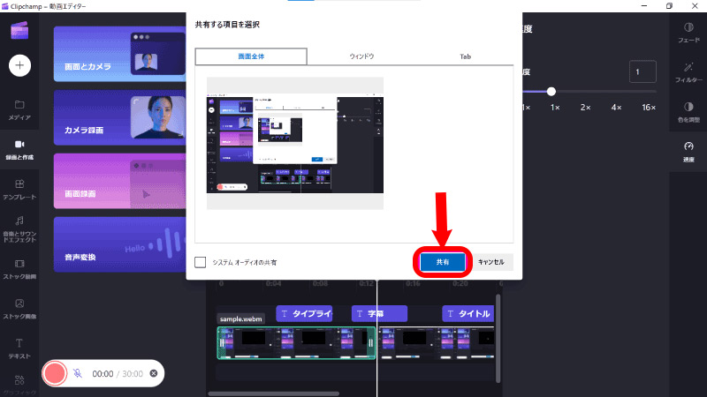Open the music and sound effects section

click(19, 229)
